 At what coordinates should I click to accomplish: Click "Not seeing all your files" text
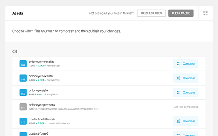(111, 13)
